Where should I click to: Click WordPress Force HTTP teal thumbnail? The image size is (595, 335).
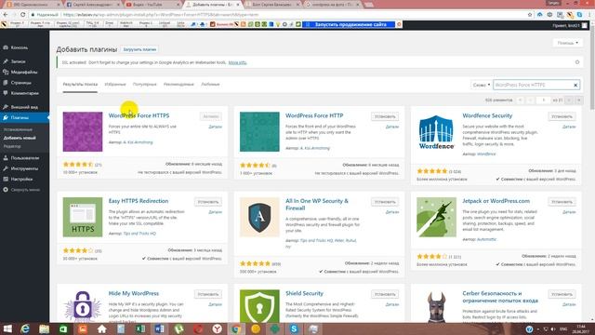(x=259, y=132)
